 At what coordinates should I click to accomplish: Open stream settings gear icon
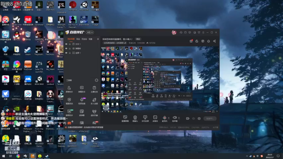[199, 118]
